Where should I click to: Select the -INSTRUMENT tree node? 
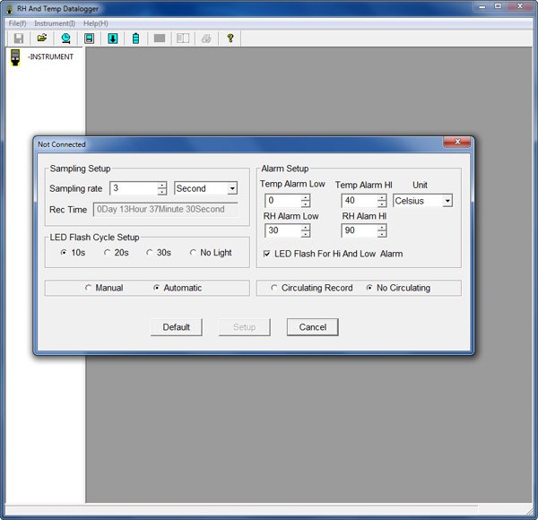point(50,57)
